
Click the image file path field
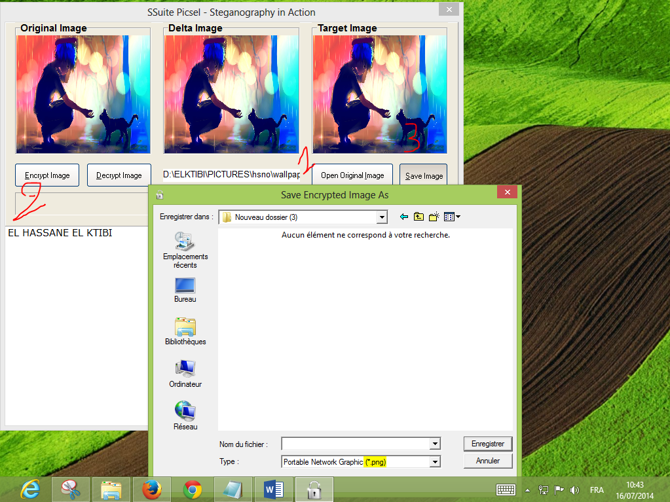coord(231,175)
